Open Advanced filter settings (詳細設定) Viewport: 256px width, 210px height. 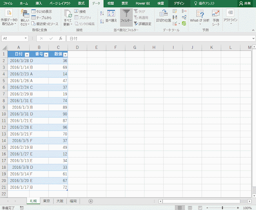click(x=142, y=24)
